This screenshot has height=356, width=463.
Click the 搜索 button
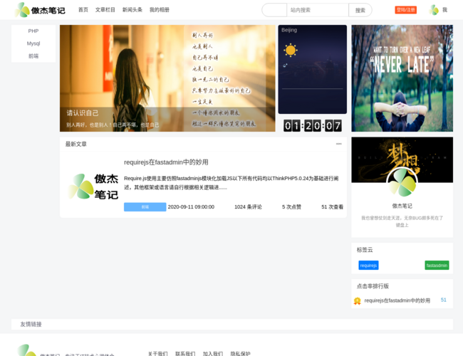360,11
